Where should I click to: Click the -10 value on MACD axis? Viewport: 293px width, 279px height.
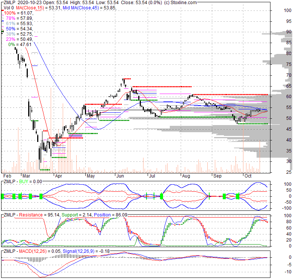click(288, 272)
